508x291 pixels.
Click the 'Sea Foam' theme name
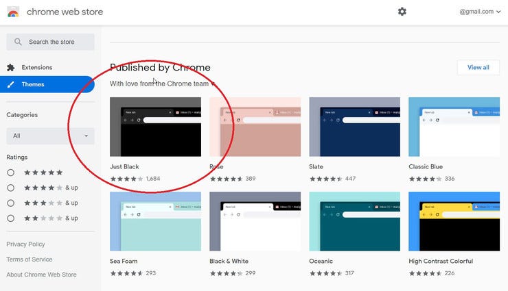pos(124,261)
